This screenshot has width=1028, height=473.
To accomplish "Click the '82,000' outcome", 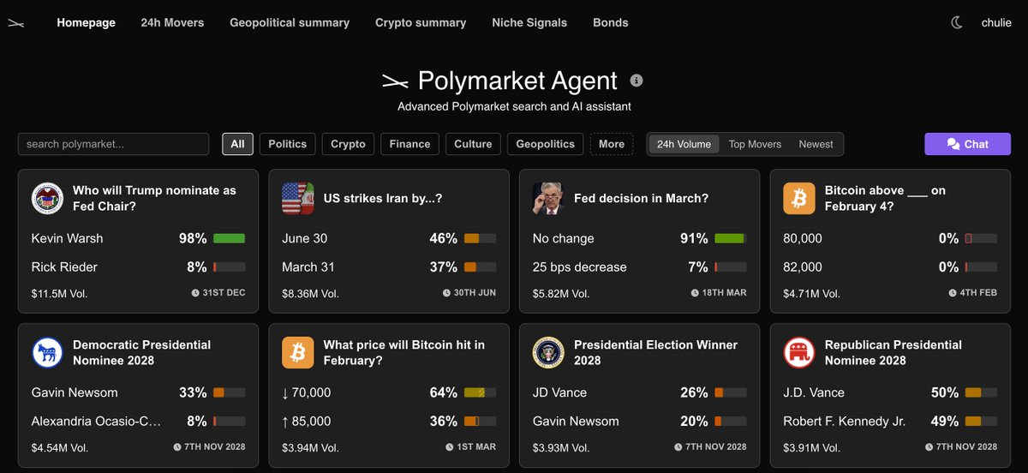I will click(803, 266).
